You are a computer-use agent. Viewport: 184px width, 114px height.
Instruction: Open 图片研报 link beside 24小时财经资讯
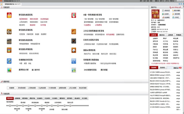click(104, 70)
